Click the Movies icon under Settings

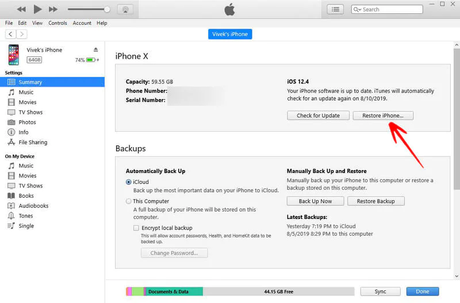11,102
